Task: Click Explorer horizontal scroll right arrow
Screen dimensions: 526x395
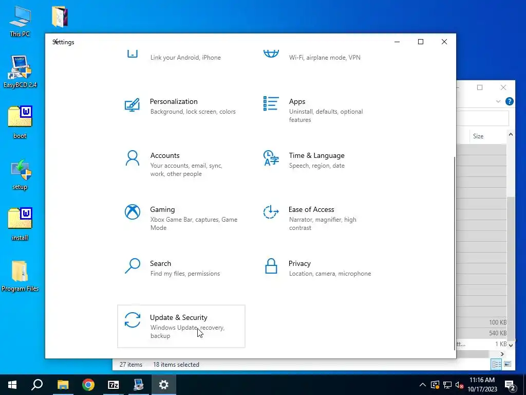Action: (502, 354)
